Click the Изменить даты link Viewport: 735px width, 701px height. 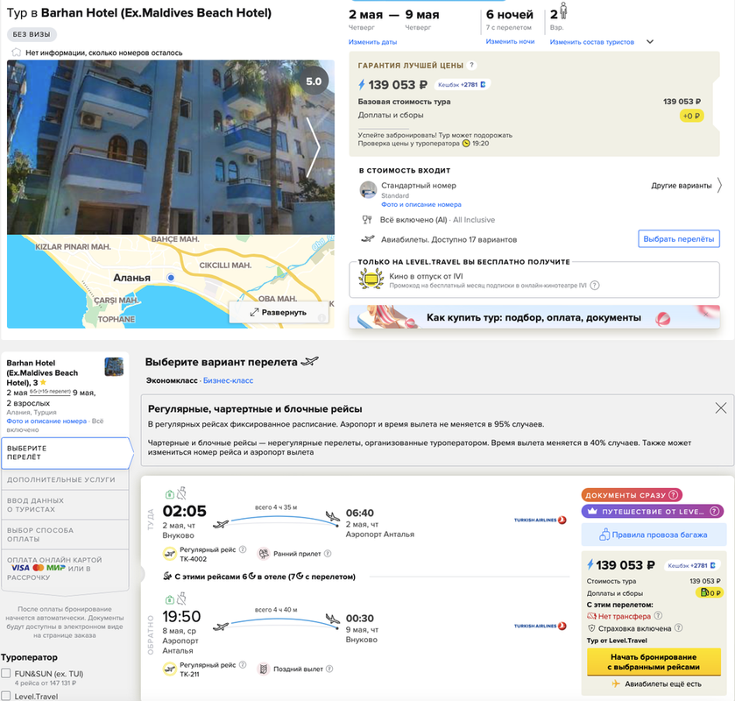372,42
